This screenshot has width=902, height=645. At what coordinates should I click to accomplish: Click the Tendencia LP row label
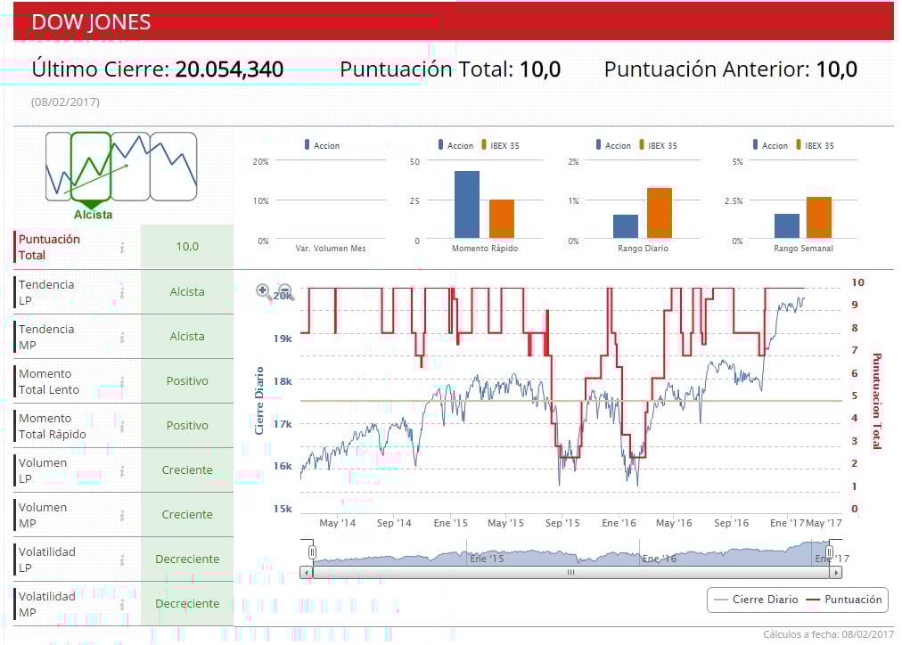46,292
